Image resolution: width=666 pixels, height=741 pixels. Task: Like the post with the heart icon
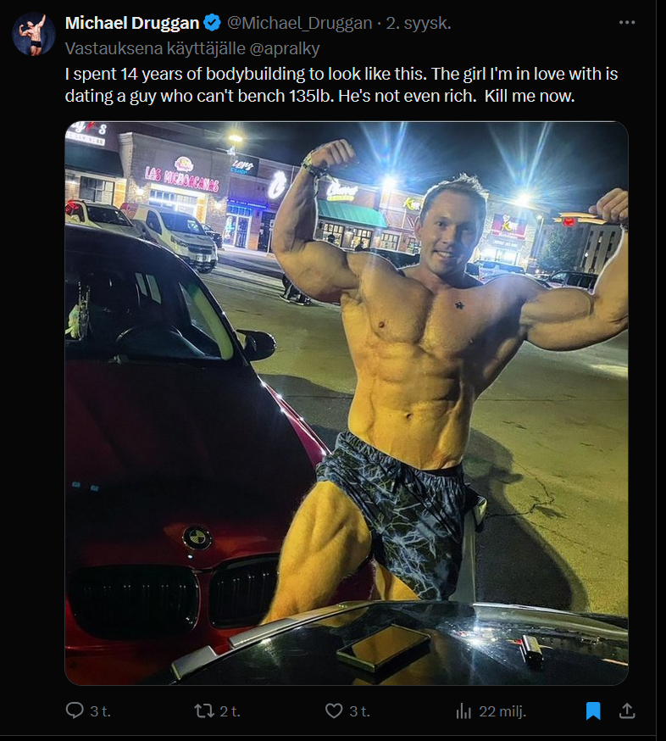click(x=334, y=710)
